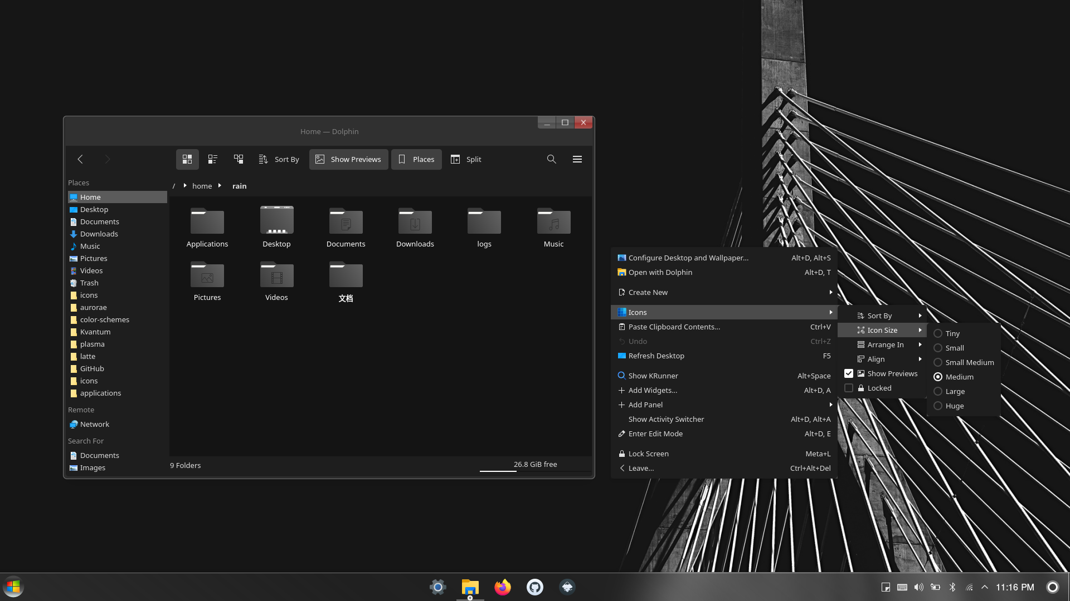Image resolution: width=1070 pixels, height=601 pixels.
Task: Expand the Arrange In submenu
Action: coord(882,344)
